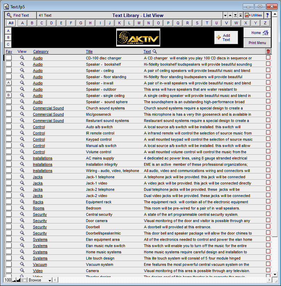
Task: Select the All alphabet tab
Action: click(x=11, y=23)
